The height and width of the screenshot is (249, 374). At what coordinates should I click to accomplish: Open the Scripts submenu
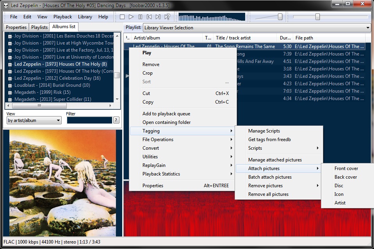click(279, 148)
